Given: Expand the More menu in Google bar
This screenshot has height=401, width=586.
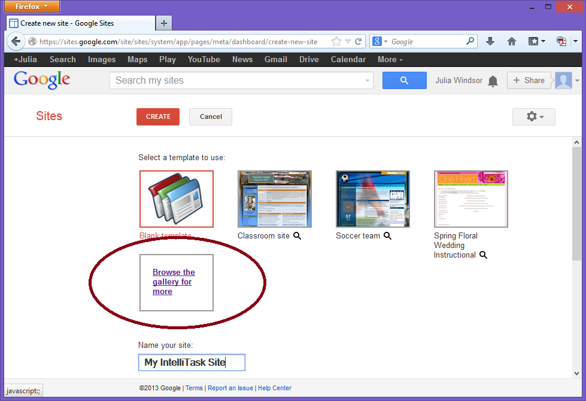Looking at the screenshot, I should click(x=390, y=59).
